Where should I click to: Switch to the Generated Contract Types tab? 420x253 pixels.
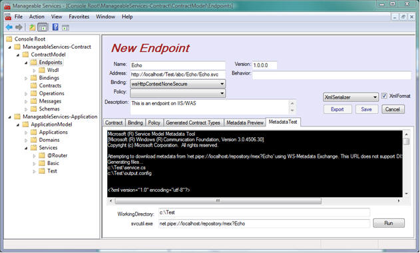tap(193, 123)
